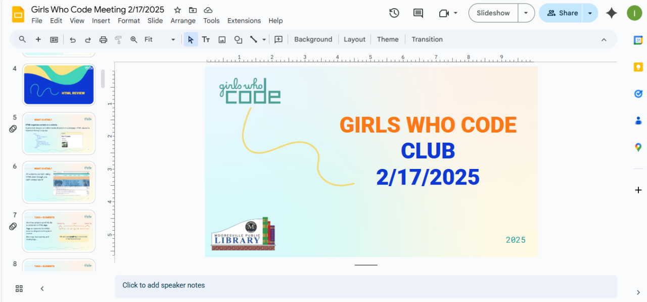
Task: Open the line type dropdown arrow
Action: [264, 39]
